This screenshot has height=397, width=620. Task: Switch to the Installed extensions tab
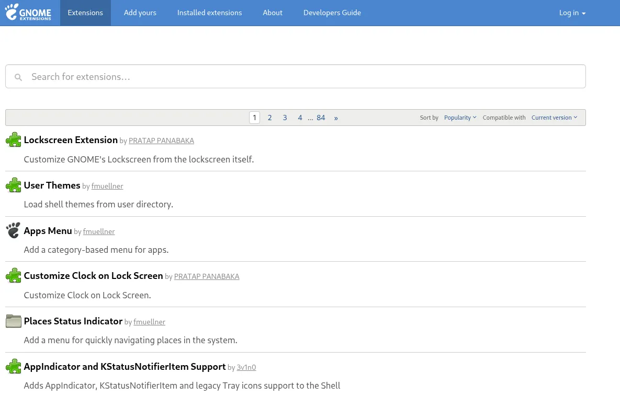[x=209, y=13]
